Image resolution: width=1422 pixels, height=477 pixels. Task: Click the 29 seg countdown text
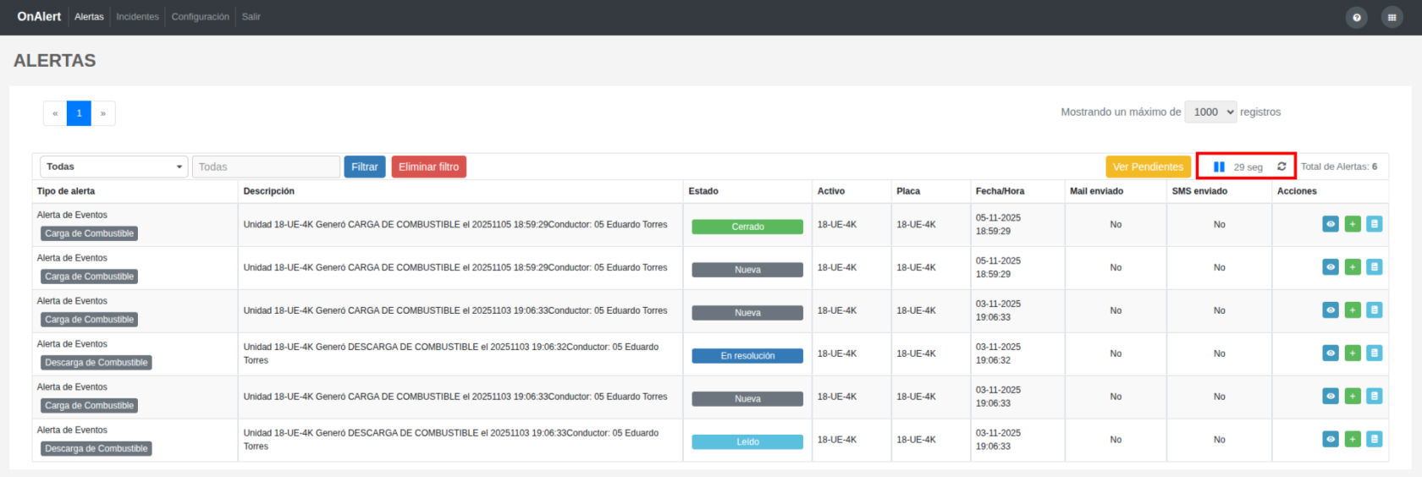click(1248, 167)
